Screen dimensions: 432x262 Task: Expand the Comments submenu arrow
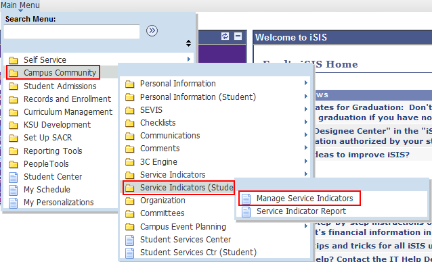click(306, 147)
